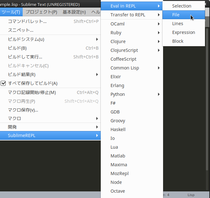Expand the Clojure REPL submenu
This screenshot has width=210, height=198.
click(x=132, y=41)
